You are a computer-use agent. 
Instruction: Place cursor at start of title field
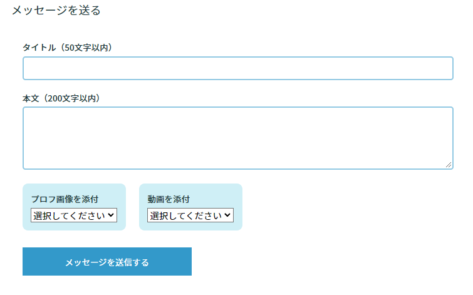point(28,68)
